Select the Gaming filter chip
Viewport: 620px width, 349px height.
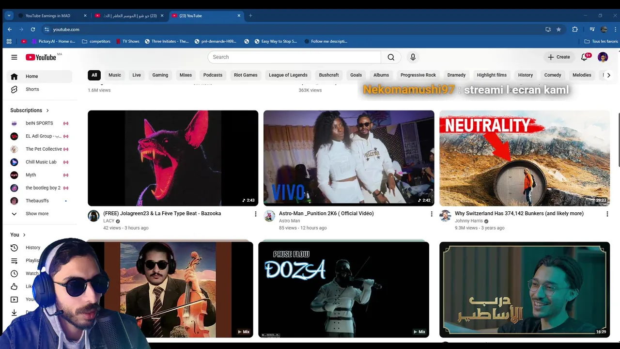click(x=160, y=75)
